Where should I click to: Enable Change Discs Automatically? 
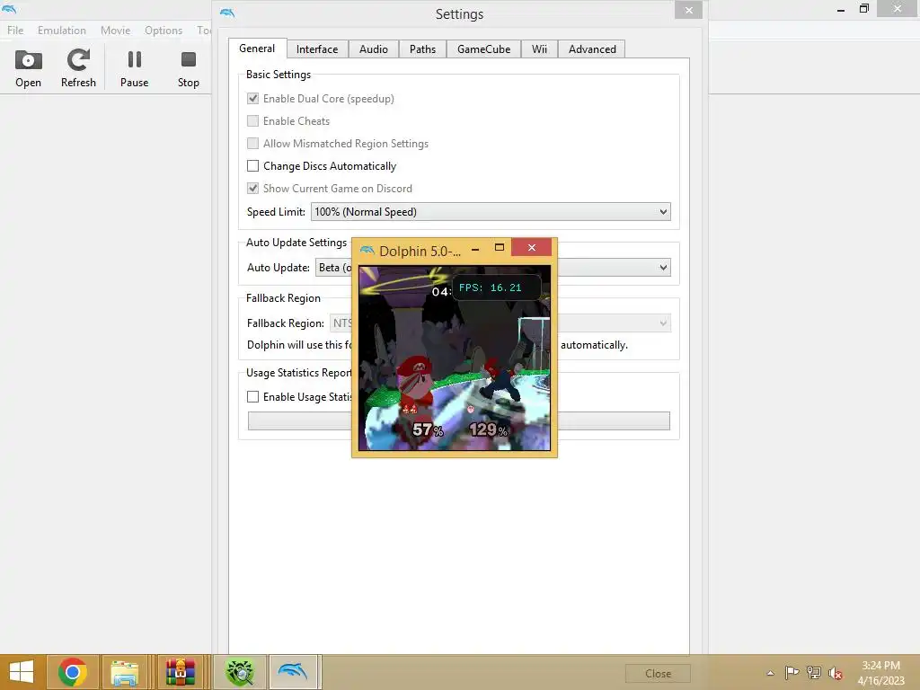coord(252,166)
